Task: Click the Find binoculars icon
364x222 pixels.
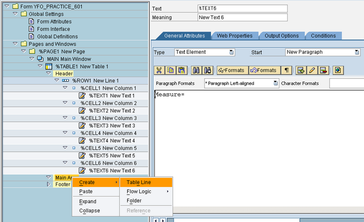Action: 196,70
